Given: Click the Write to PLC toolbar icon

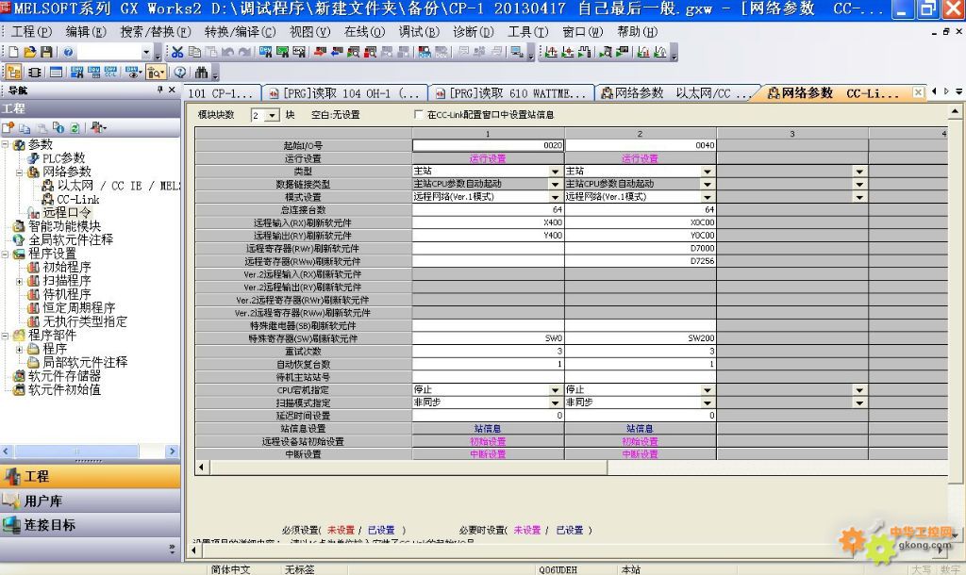Looking at the screenshot, I should pos(319,53).
